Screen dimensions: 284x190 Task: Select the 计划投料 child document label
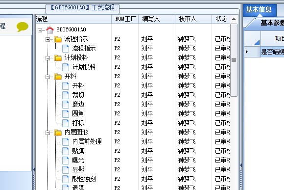point(84,67)
